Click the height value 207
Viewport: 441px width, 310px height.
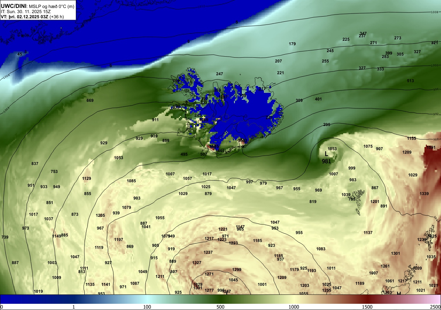pyautogui.click(x=278, y=61)
